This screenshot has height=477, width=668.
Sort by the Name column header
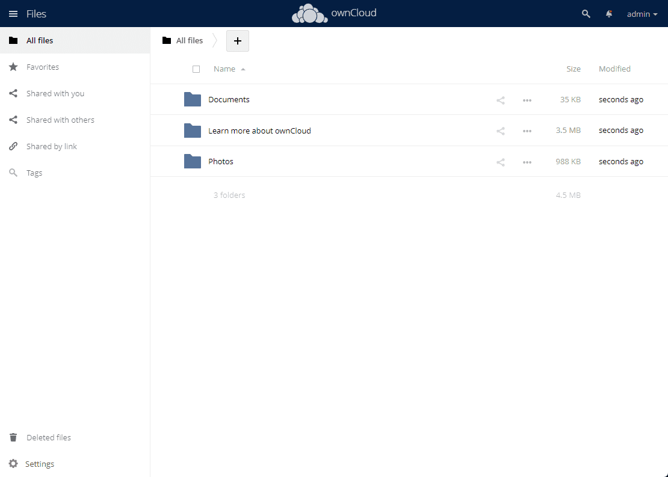[x=224, y=69]
